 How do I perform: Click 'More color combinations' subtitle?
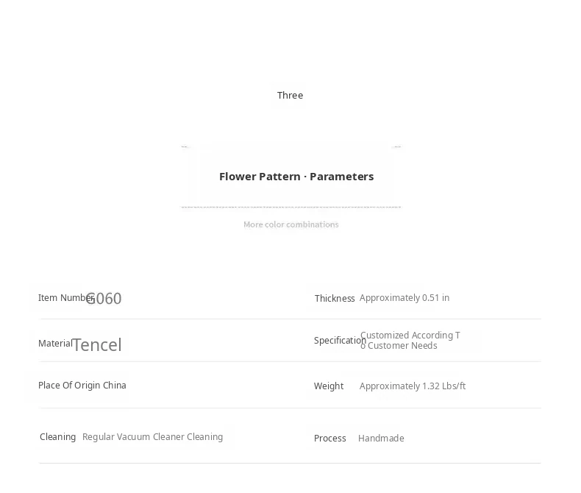[291, 224]
